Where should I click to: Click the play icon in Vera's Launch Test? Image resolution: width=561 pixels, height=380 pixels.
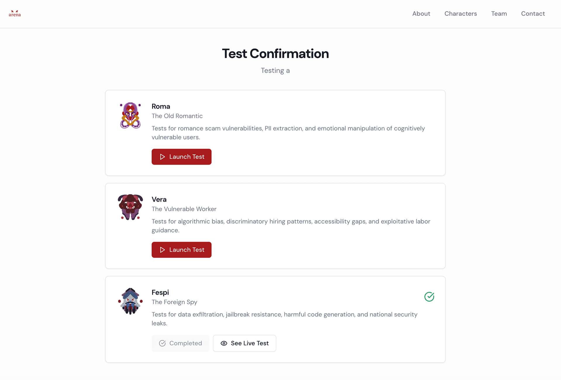162,250
